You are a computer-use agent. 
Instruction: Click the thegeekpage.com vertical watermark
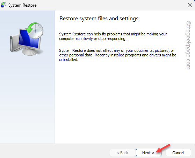(x=188, y=45)
